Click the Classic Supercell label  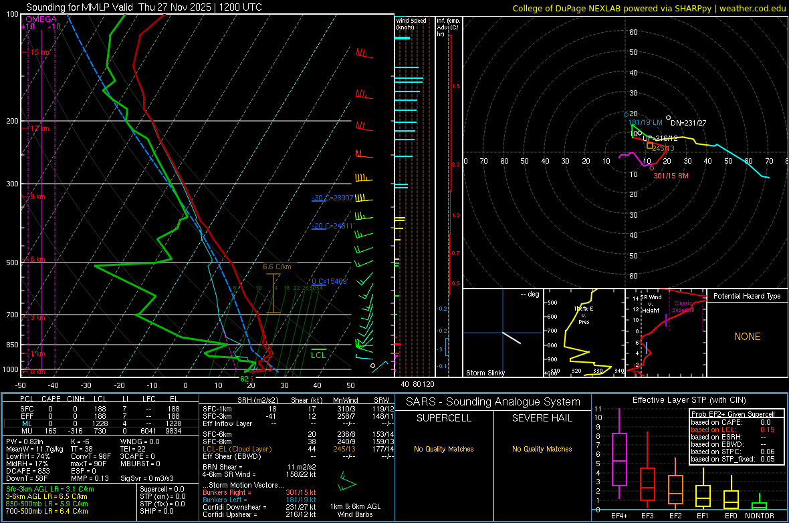683,307
